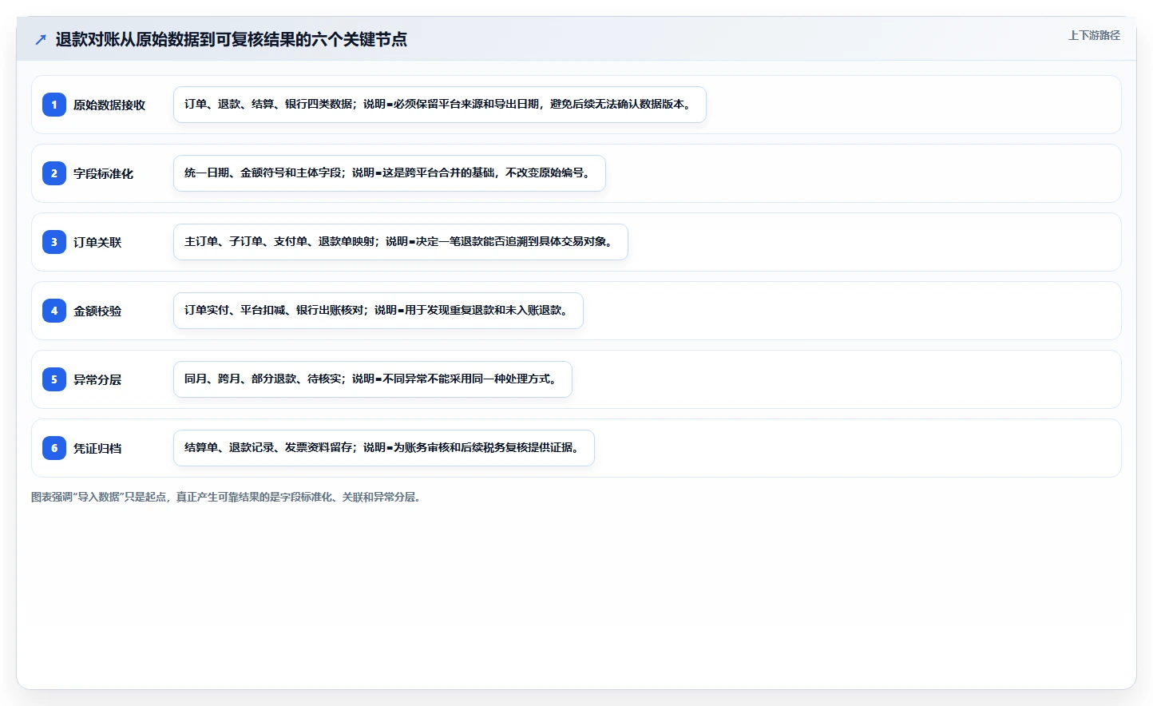
Task: Select the 上下游路径 label
Action: tap(1094, 35)
